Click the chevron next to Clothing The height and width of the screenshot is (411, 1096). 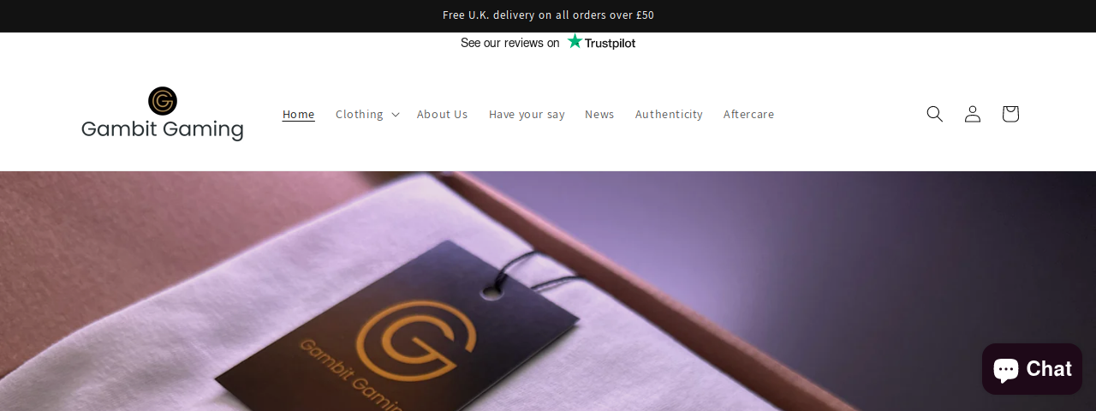395,114
